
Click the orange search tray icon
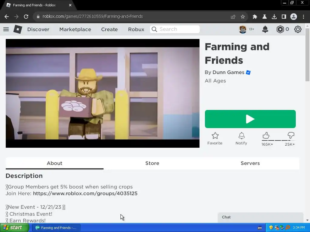coord(288,228)
